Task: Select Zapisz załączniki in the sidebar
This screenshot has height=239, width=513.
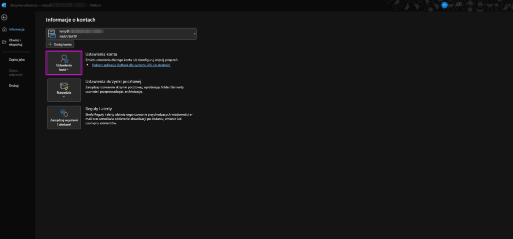Action: coord(17,73)
